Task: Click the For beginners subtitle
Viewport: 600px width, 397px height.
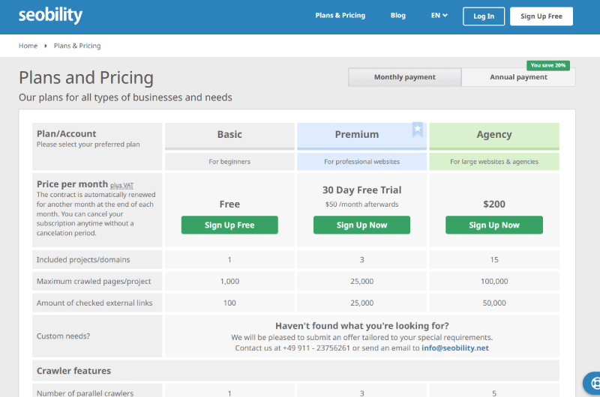Action: click(229, 162)
